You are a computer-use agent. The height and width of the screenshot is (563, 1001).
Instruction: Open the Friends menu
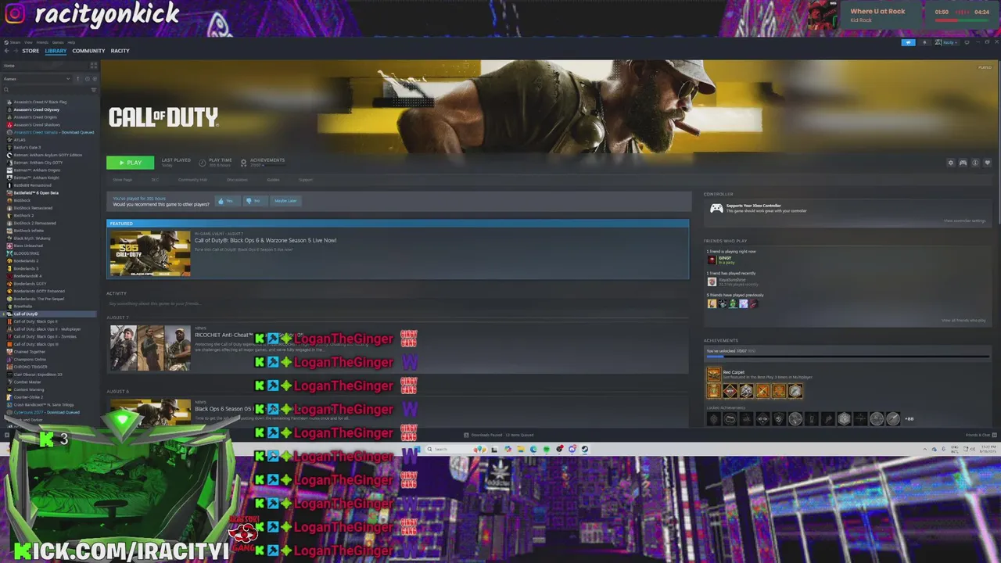(x=42, y=42)
